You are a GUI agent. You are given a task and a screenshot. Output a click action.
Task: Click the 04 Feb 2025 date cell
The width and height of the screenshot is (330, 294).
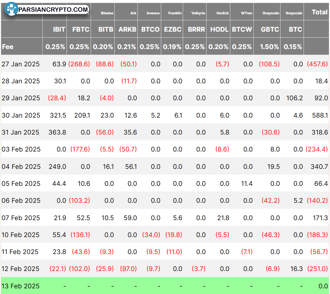21,167
